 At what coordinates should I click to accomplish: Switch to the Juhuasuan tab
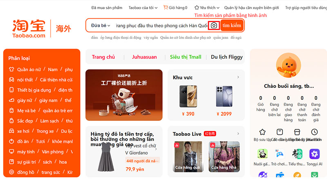(144, 57)
